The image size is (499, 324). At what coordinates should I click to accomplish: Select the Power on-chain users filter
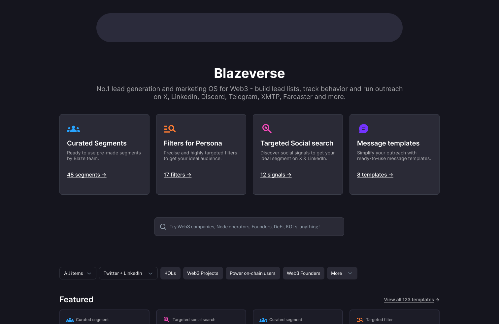253,273
